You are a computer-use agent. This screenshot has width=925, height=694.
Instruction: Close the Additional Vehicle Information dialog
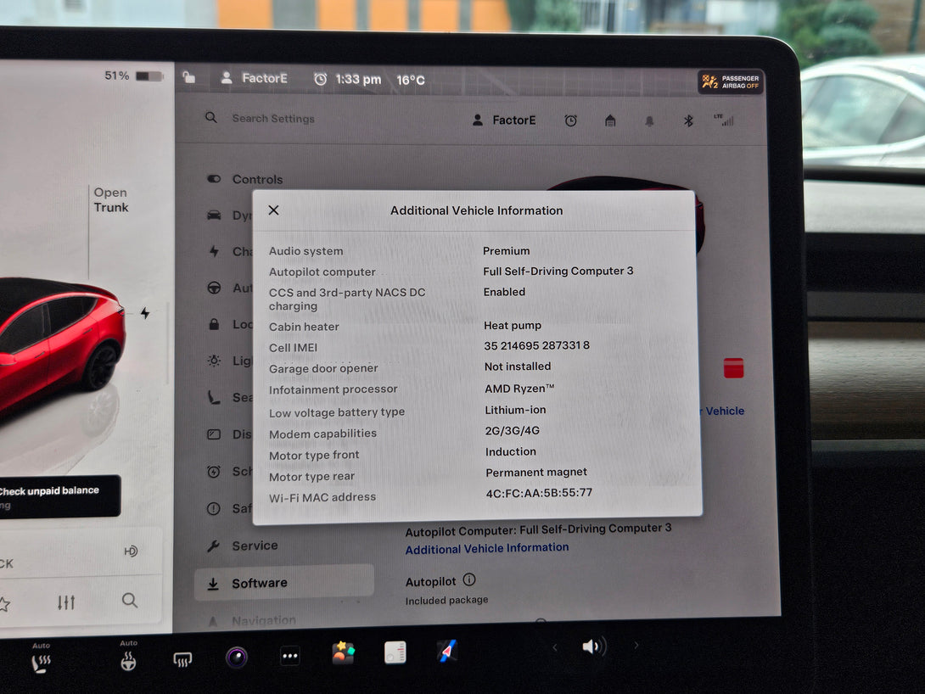[x=273, y=210]
